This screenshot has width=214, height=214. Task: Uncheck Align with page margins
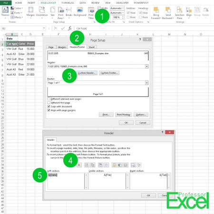pos(49,110)
